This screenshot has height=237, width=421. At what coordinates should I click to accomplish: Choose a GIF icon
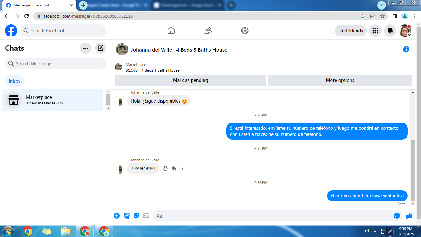tap(146, 216)
